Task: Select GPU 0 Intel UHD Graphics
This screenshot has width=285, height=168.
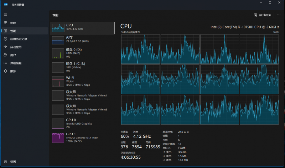Action: (x=83, y=123)
